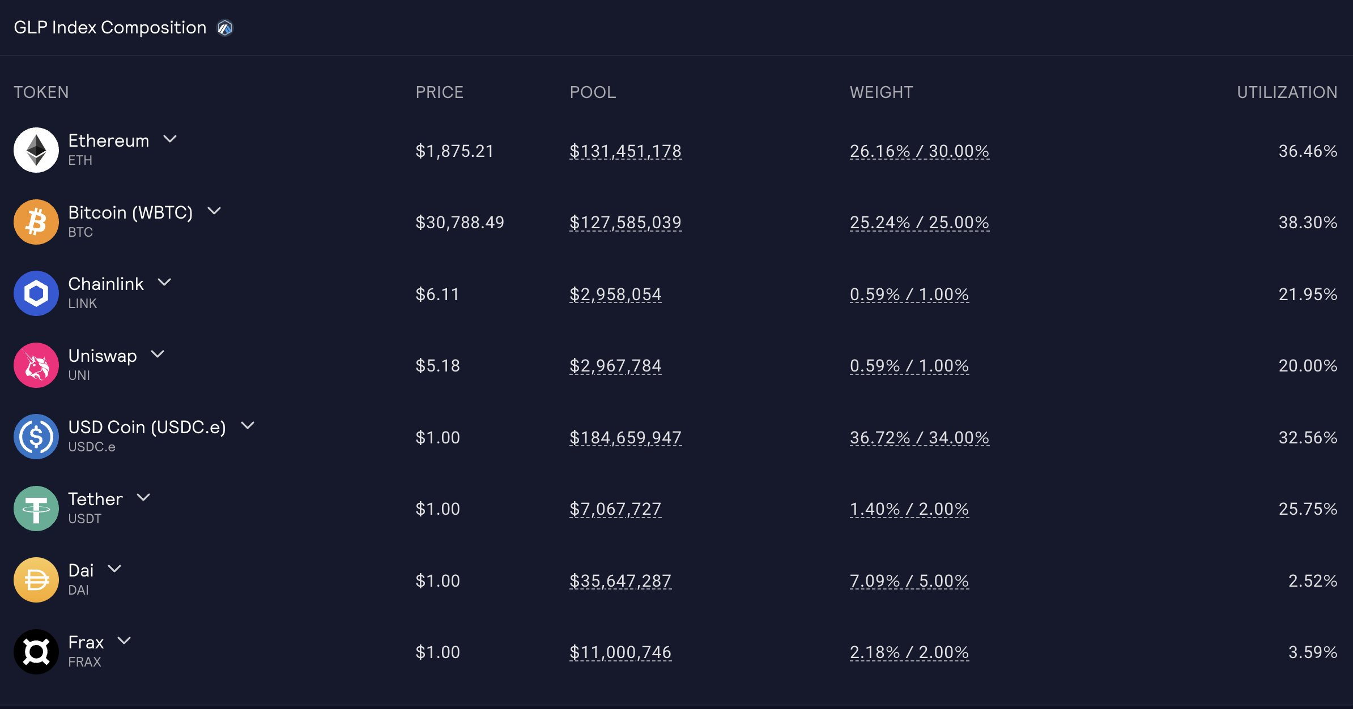Click the Dai yellow logo icon
This screenshot has width=1353, height=709.
pos(36,580)
